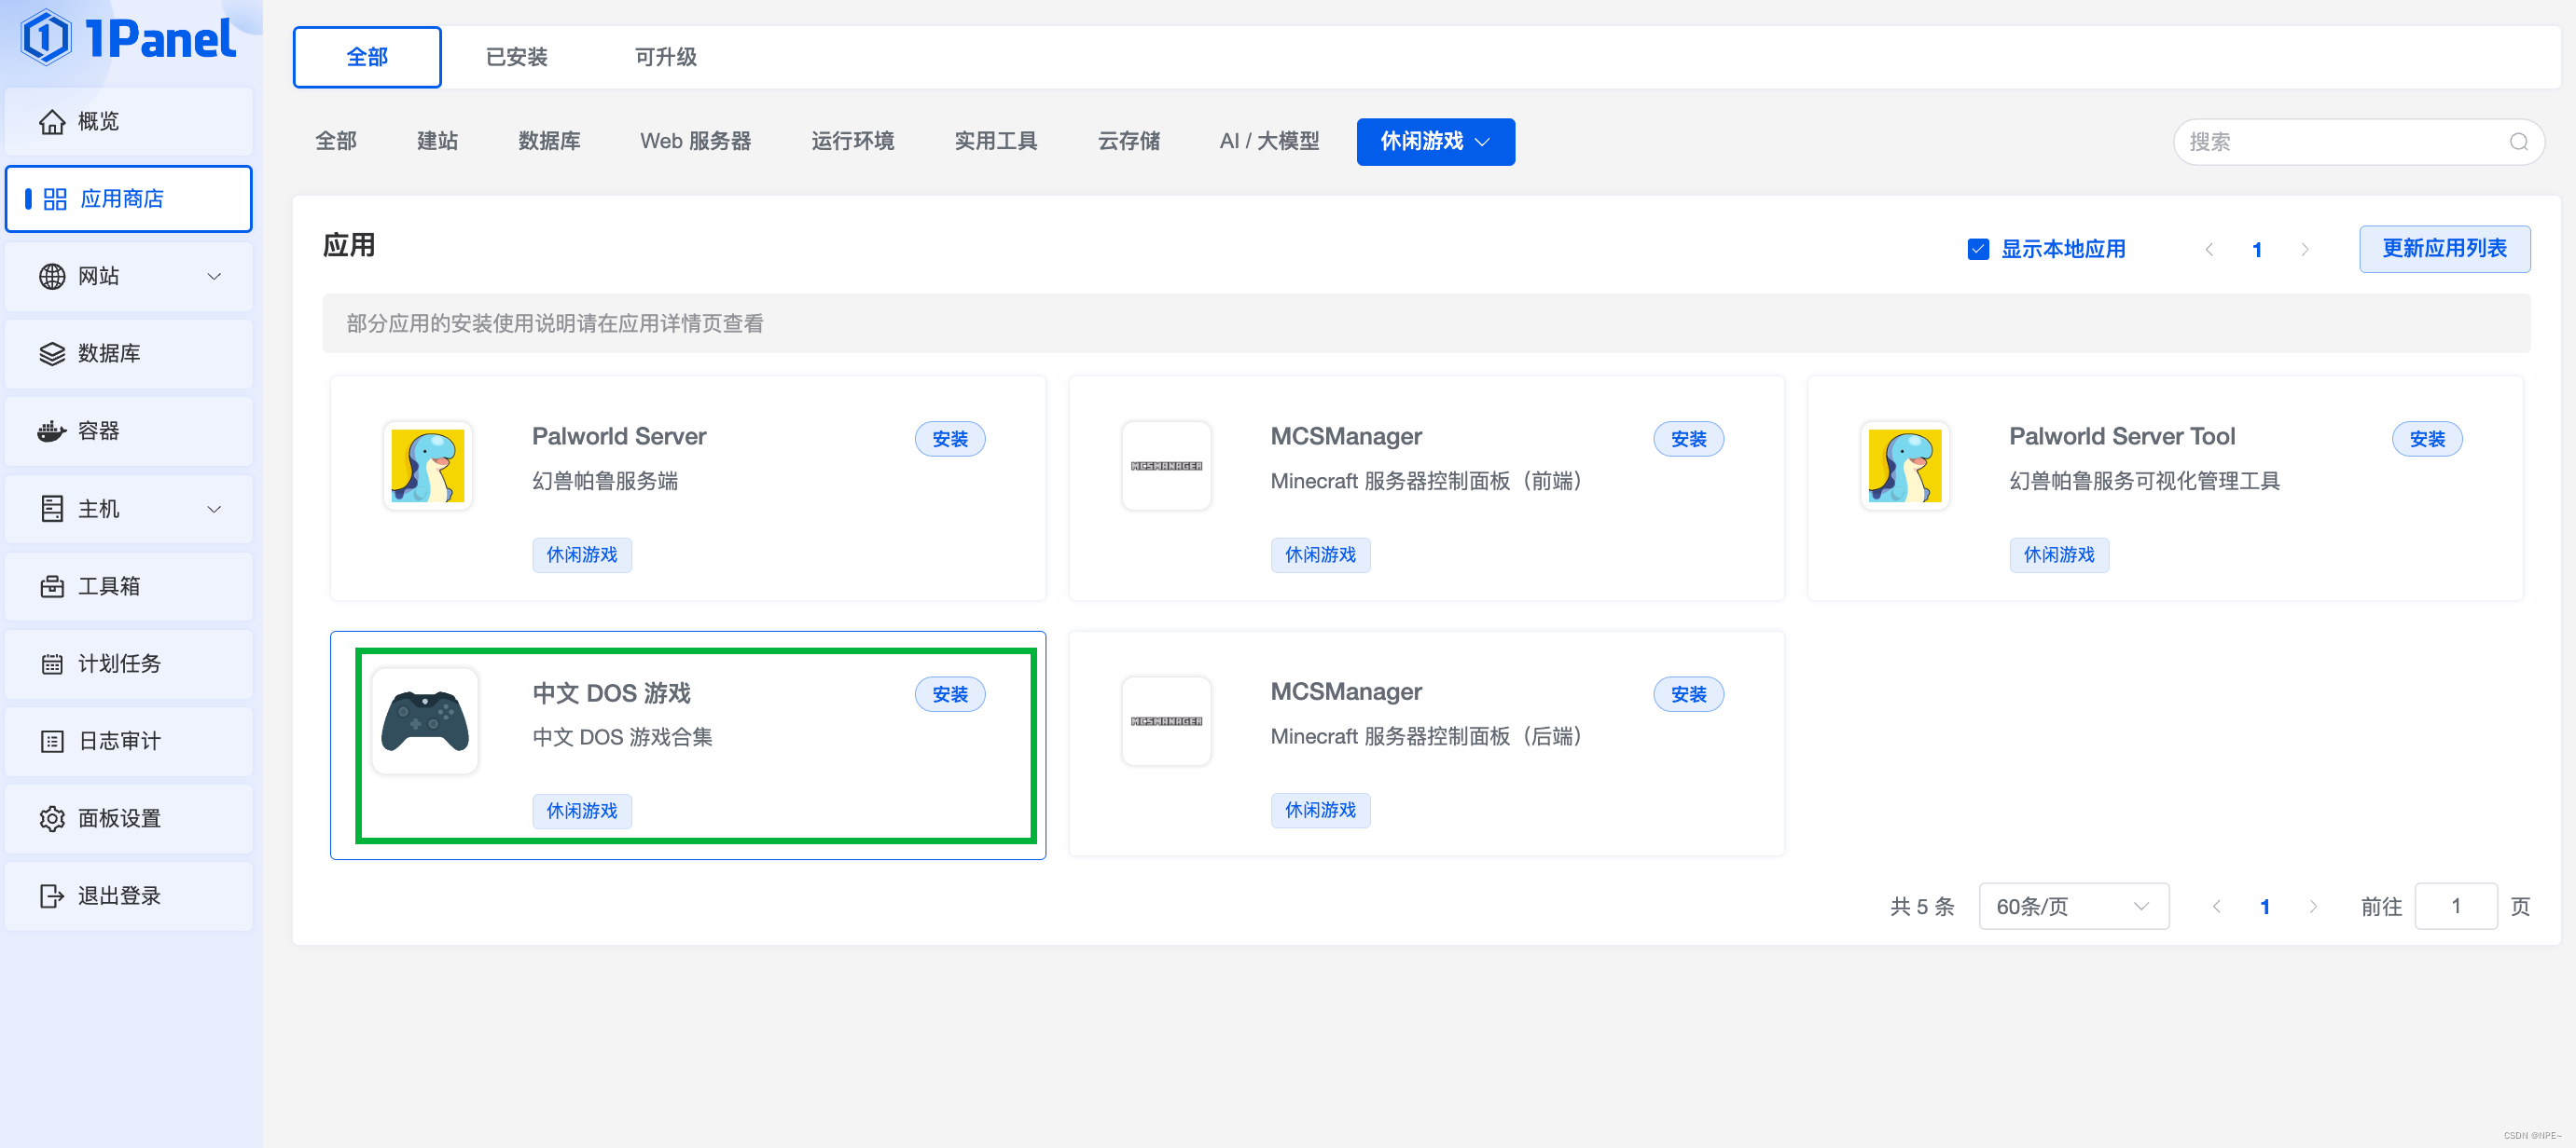2576x1148 pixels.
Task: Click the 日志审计 list icon
Action: [52, 742]
